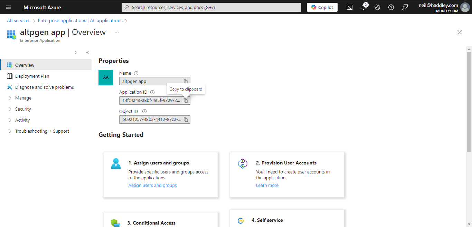Copy the Application ID to clipboard
Image resolution: width=472 pixels, height=227 pixels.
(186, 101)
